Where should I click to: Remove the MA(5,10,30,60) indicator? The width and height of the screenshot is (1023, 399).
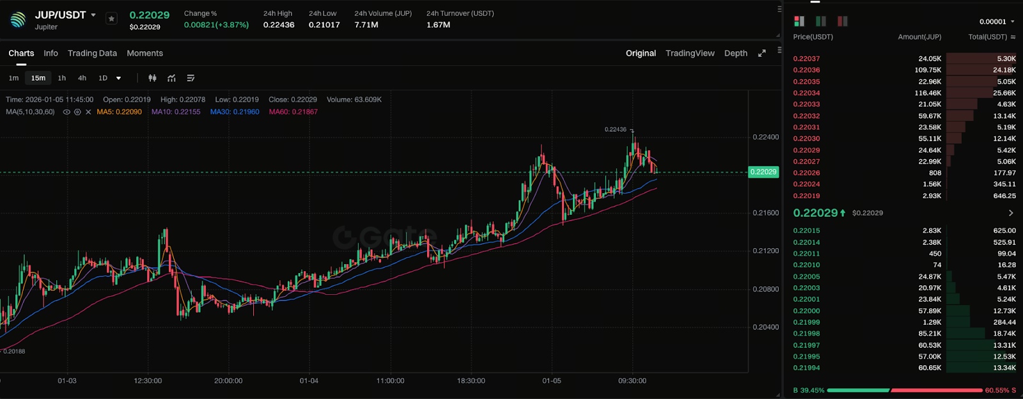(x=88, y=112)
